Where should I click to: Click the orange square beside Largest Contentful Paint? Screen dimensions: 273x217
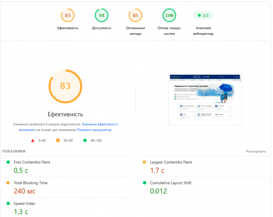tap(144, 162)
